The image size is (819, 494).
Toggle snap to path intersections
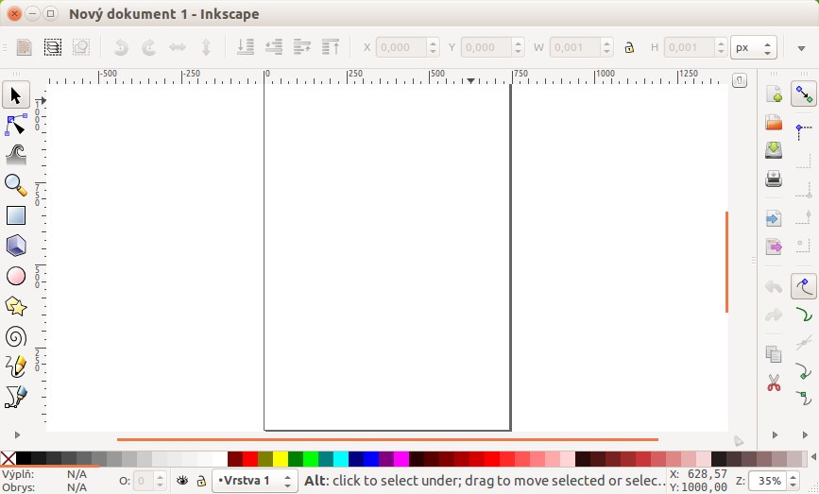pyautogui.click(x=804, y=343)
